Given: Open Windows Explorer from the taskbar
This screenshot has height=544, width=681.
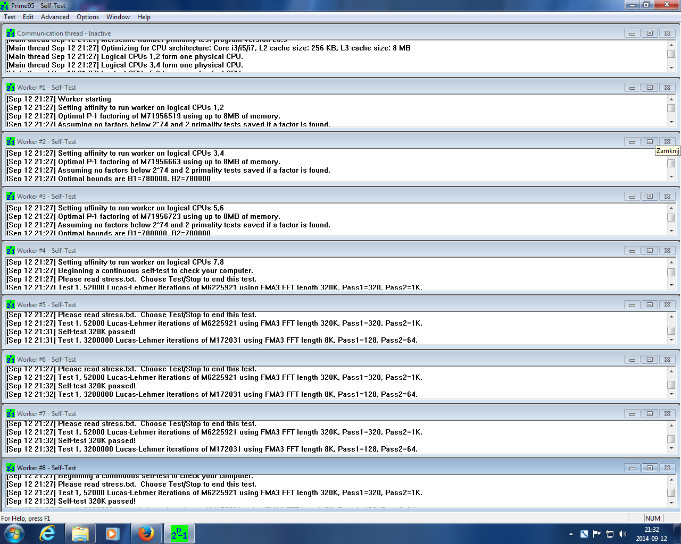Looking at the screenshot, I should pyautogui.click(x=80, y=533).
